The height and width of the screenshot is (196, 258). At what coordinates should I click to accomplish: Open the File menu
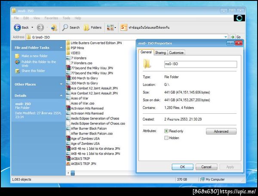click(x=16, y=18)
